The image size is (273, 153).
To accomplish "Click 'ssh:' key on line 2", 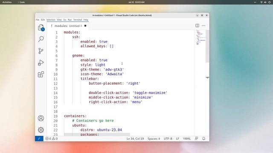I will pyautogui.click(x=76, y=37).
